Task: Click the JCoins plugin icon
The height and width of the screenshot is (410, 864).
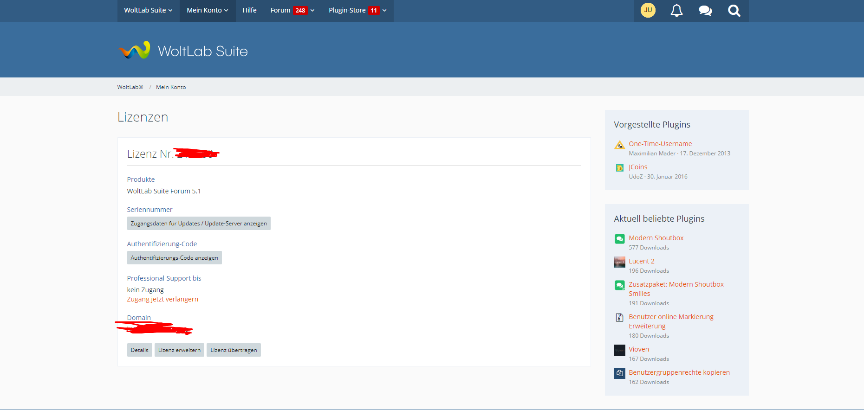Action: pos(619,168)
